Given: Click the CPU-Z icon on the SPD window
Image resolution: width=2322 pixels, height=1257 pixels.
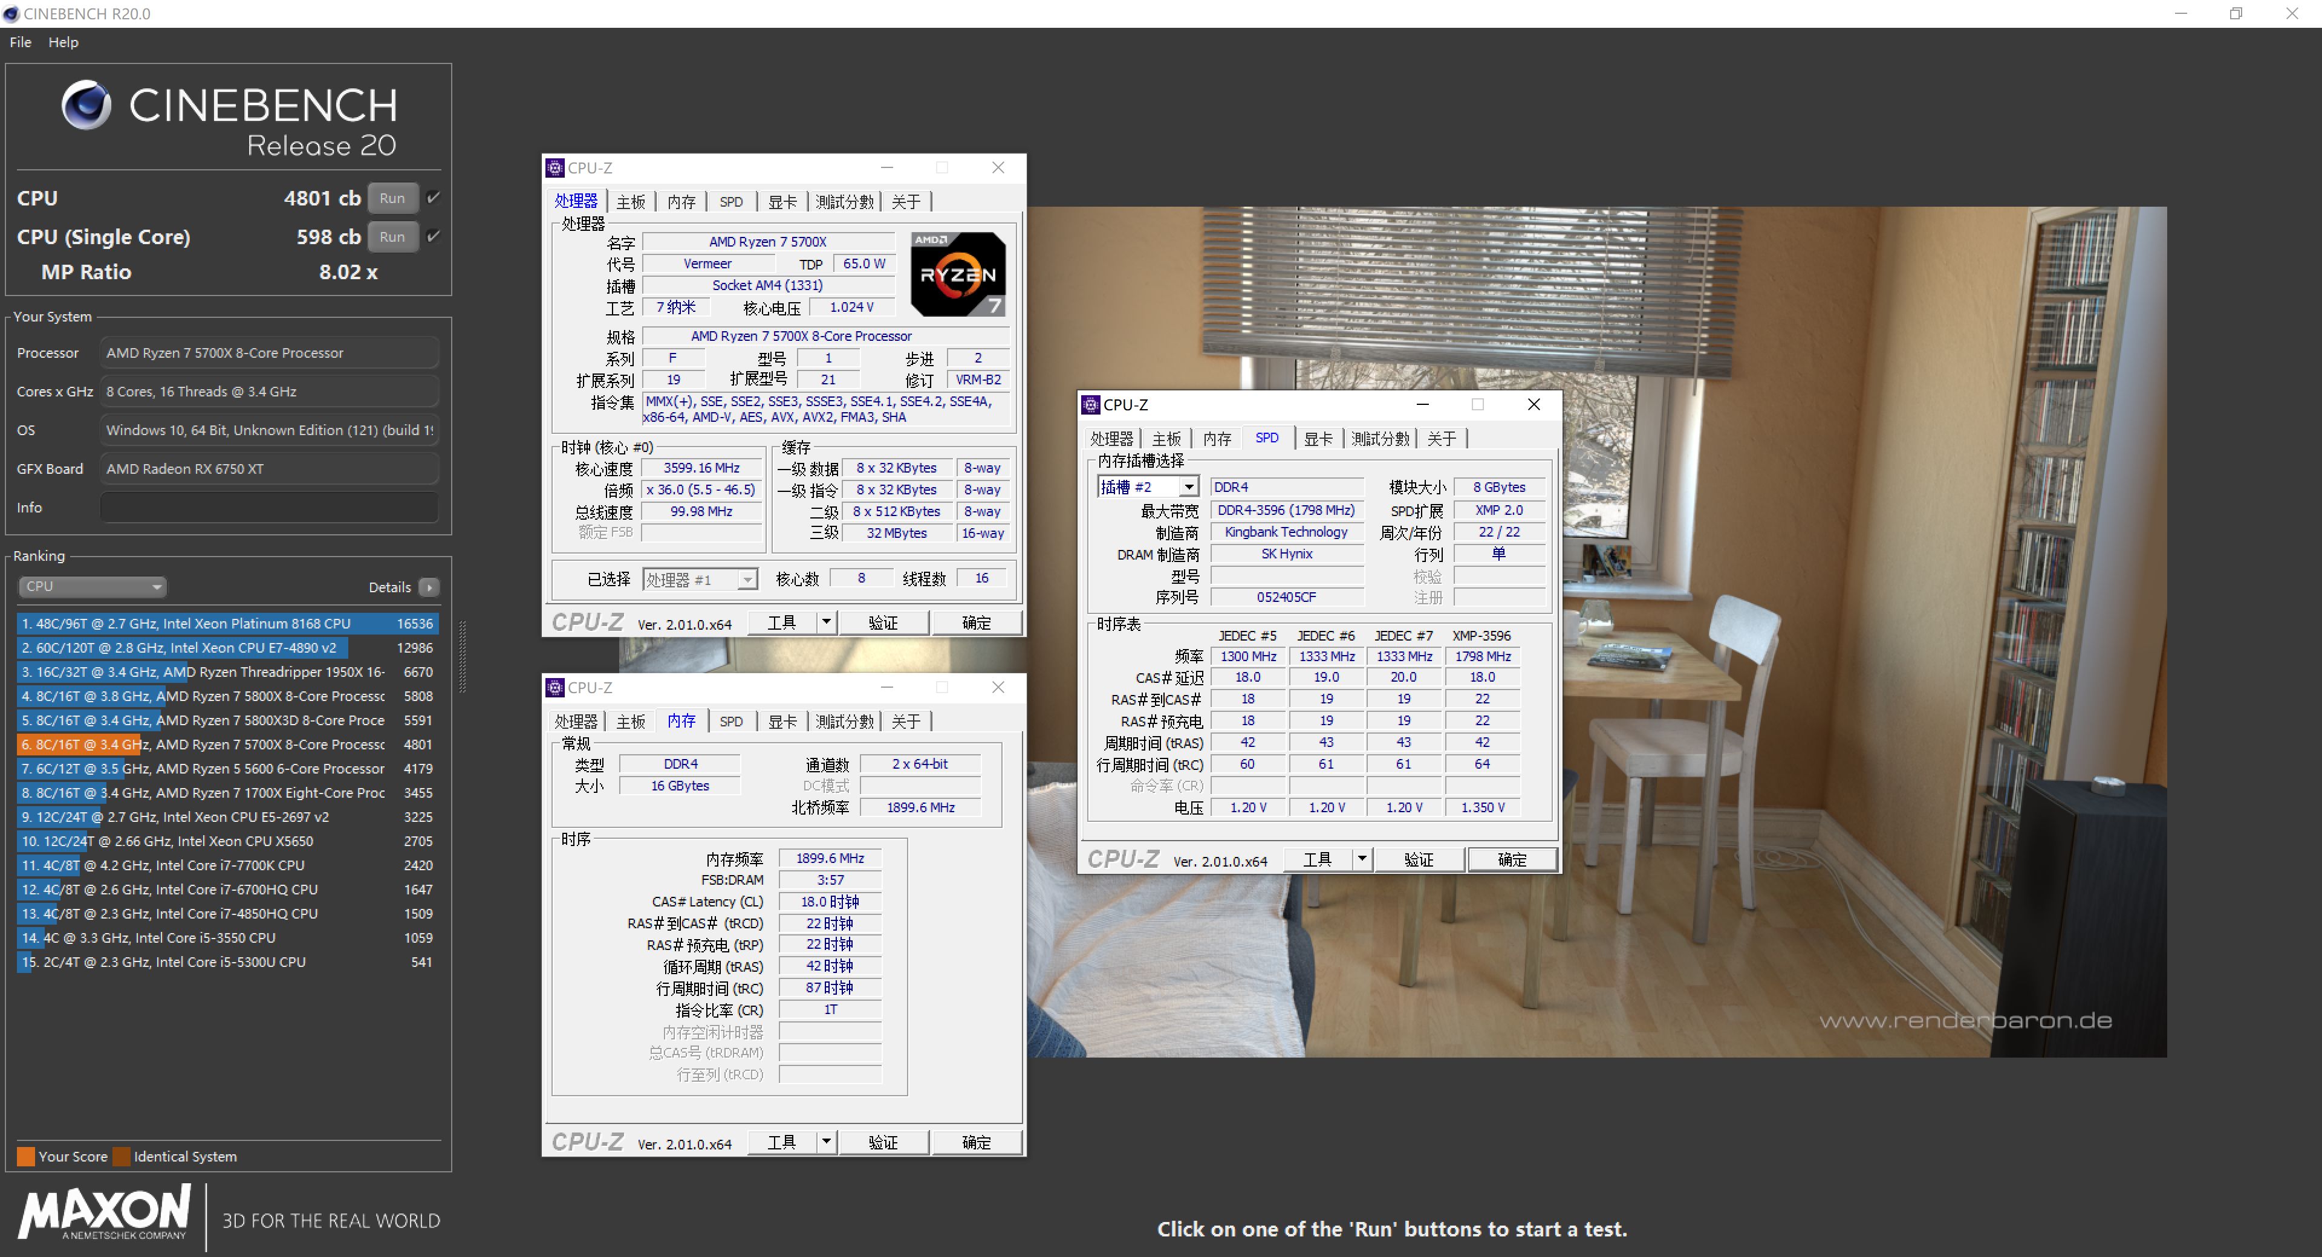Looking at the screenshot, I should (1091, 404).
